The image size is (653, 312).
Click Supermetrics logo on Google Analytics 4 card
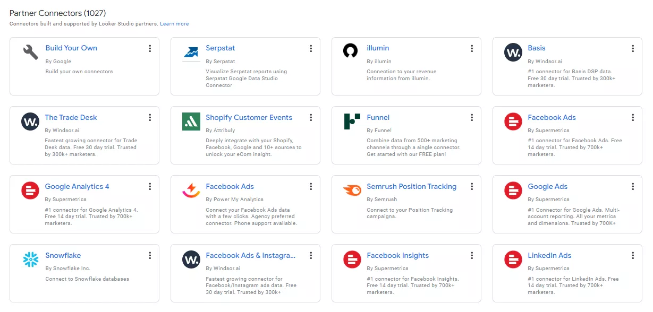(x=30, y=190)
